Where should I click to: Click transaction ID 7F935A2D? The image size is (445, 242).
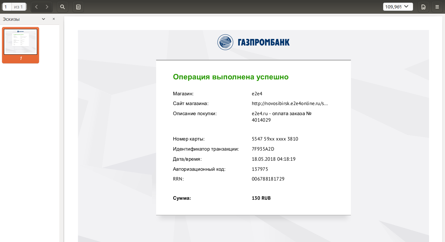(x=263, y=149)
